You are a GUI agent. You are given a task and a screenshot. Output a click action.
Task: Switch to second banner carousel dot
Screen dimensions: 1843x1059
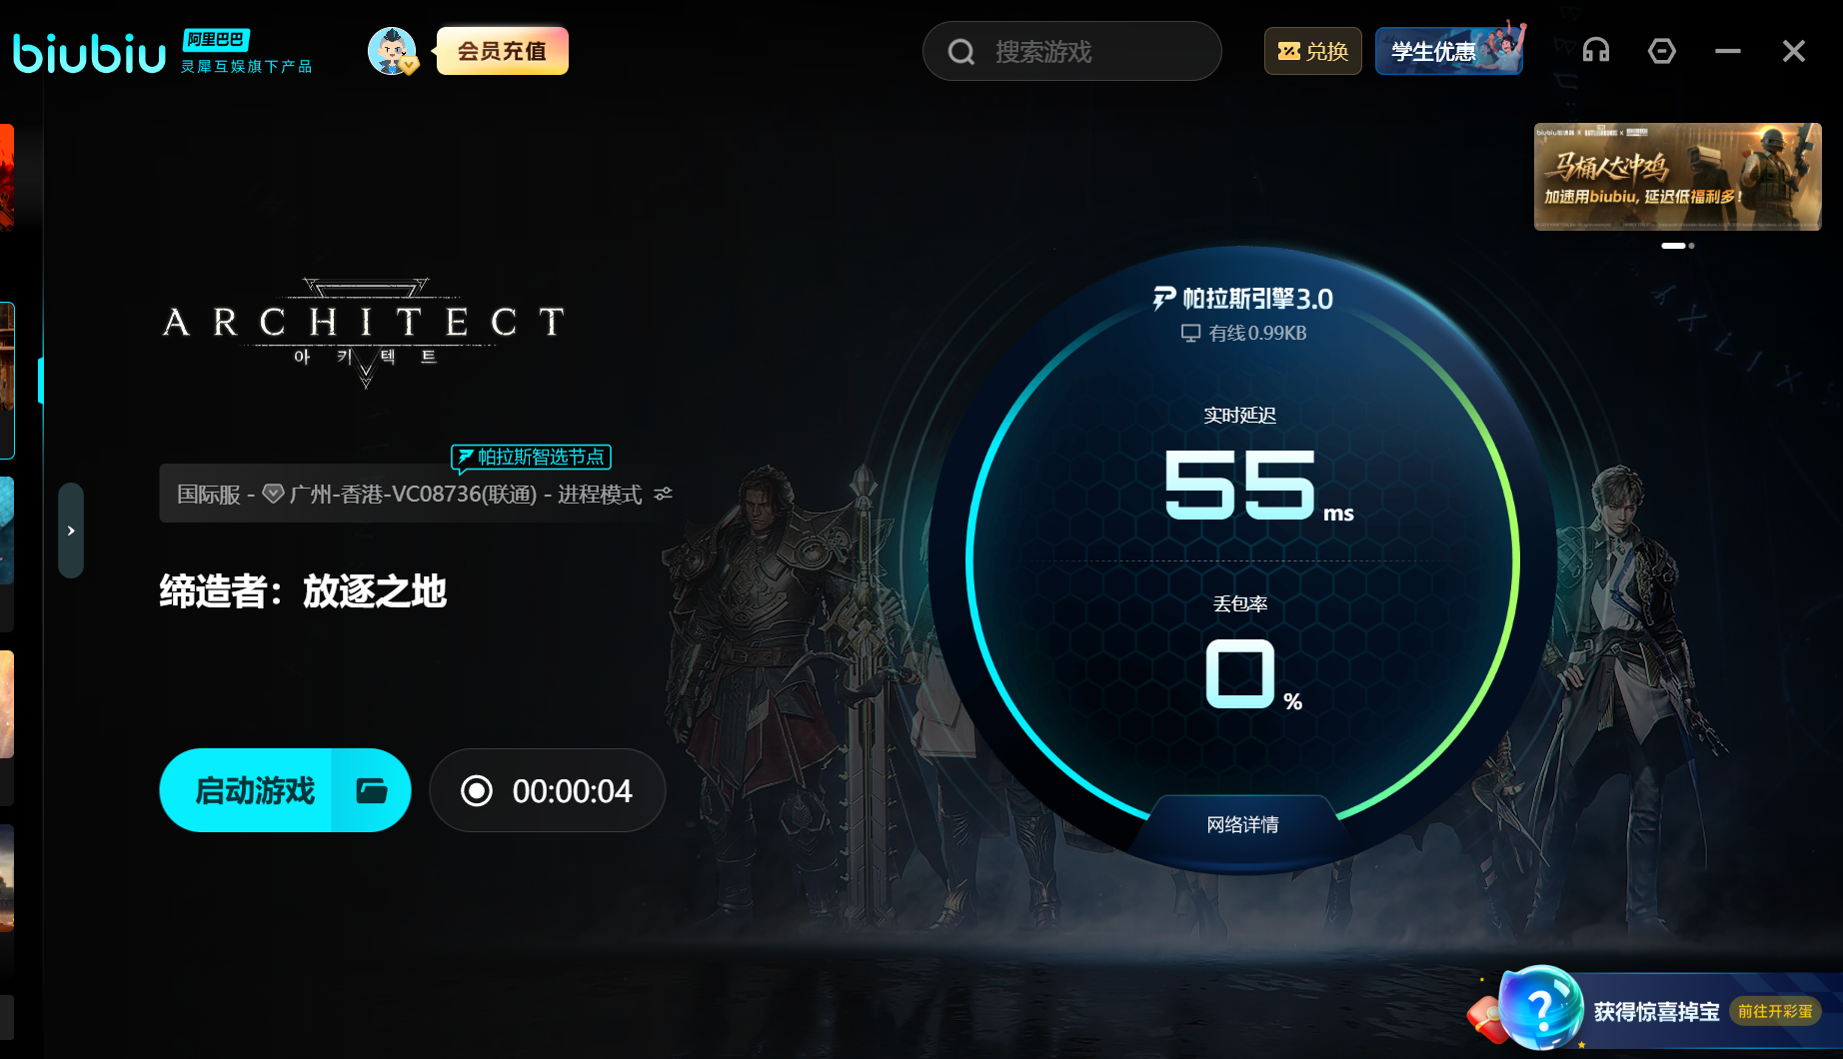coord(1691,245)
